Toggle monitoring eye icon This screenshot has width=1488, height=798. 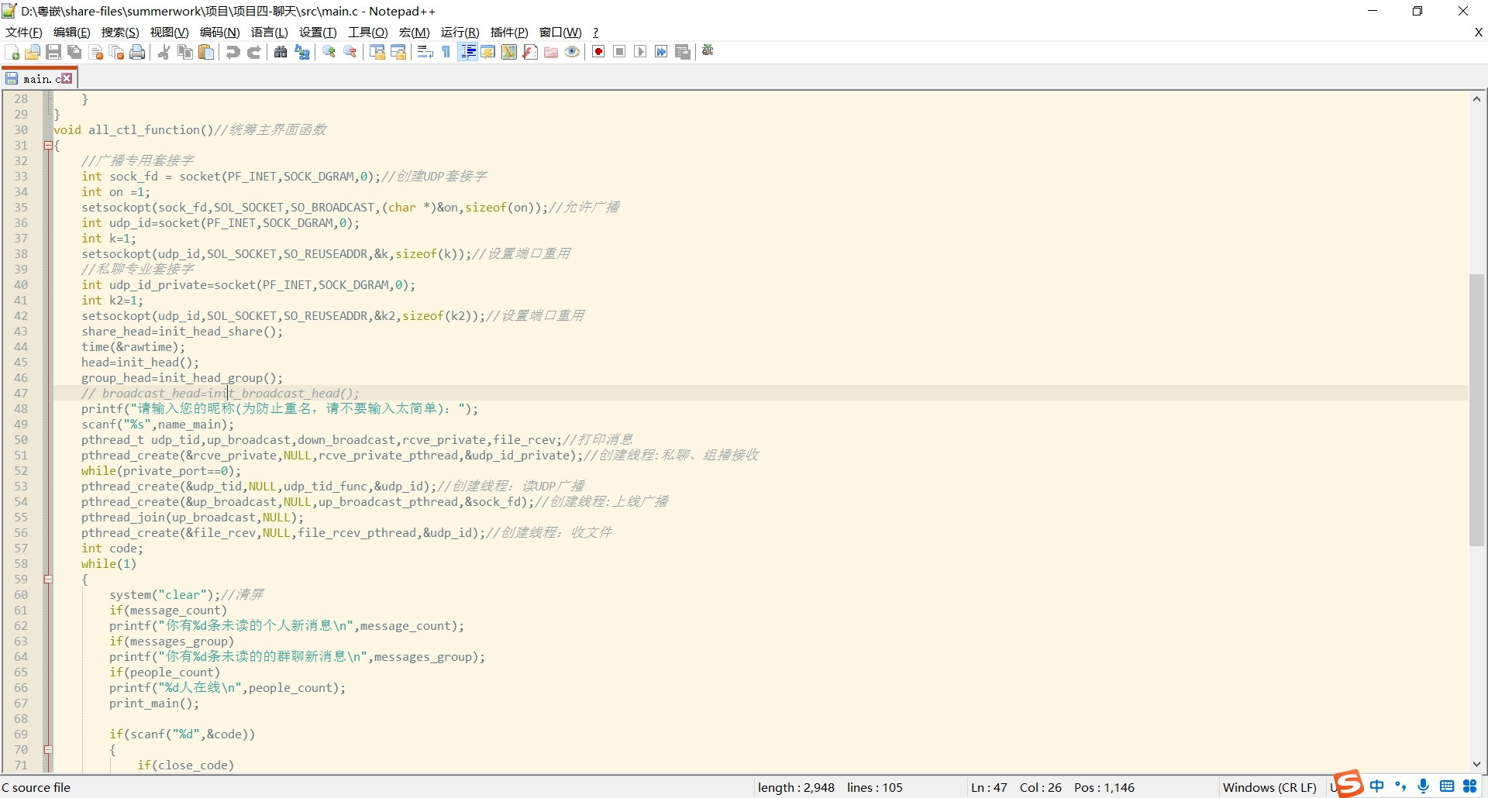coord(572,52)
